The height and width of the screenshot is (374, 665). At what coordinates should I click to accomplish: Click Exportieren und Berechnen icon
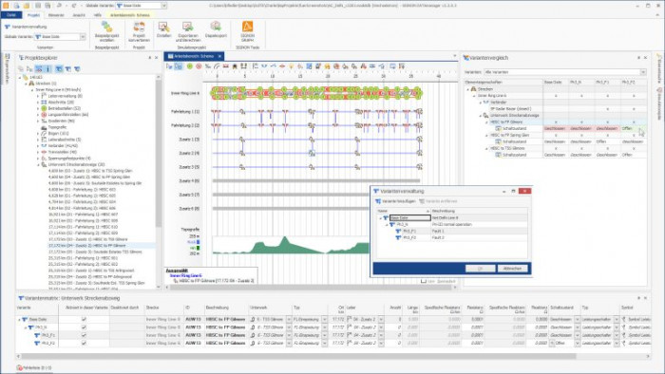pyautogui.click(x=188, y=31)
